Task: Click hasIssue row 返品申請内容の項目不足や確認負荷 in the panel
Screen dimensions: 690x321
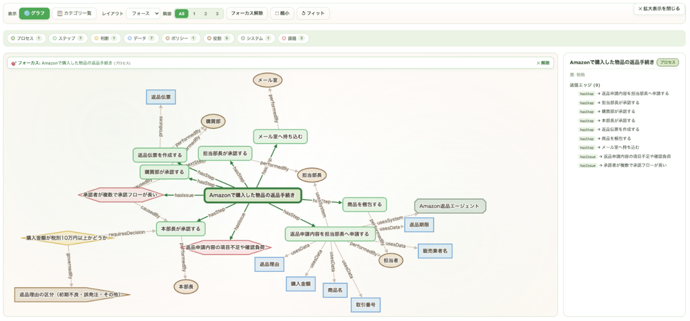Action: [x=625, y=156]
